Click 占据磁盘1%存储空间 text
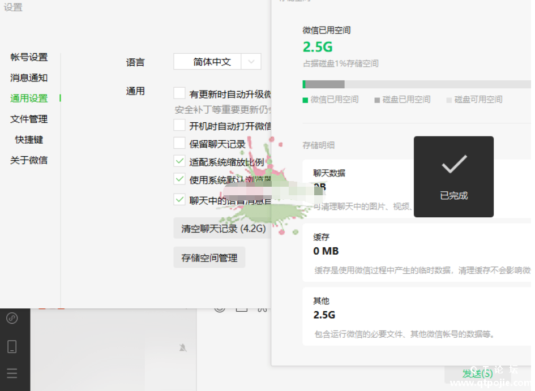Screen dimensions: 535x391 pyautogui.click(x=340, y=63)
